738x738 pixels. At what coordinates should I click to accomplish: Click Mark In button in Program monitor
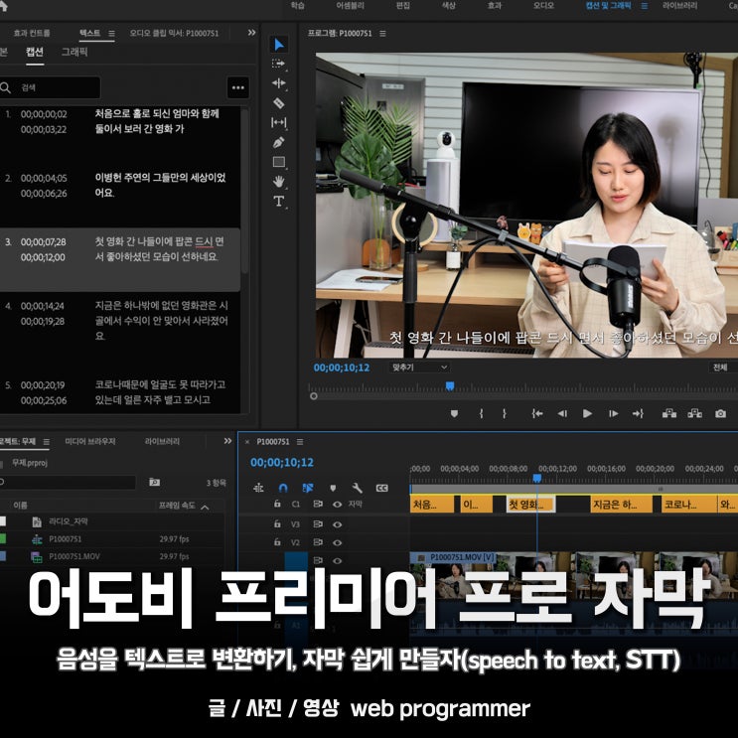point(481,414)
